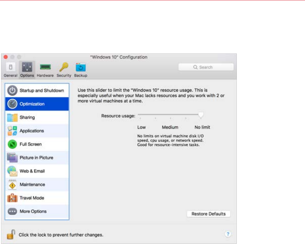Click the padlock to prevent changes
This screenshot has height=244, width=305.
[11, 234]
